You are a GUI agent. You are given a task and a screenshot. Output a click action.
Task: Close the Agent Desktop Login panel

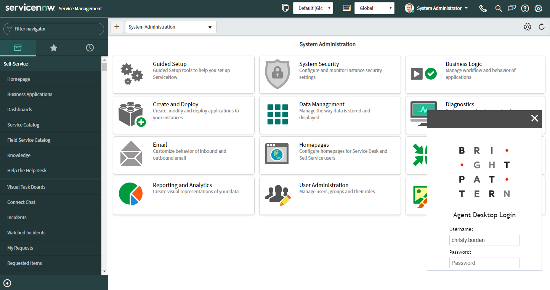[535, 118]
